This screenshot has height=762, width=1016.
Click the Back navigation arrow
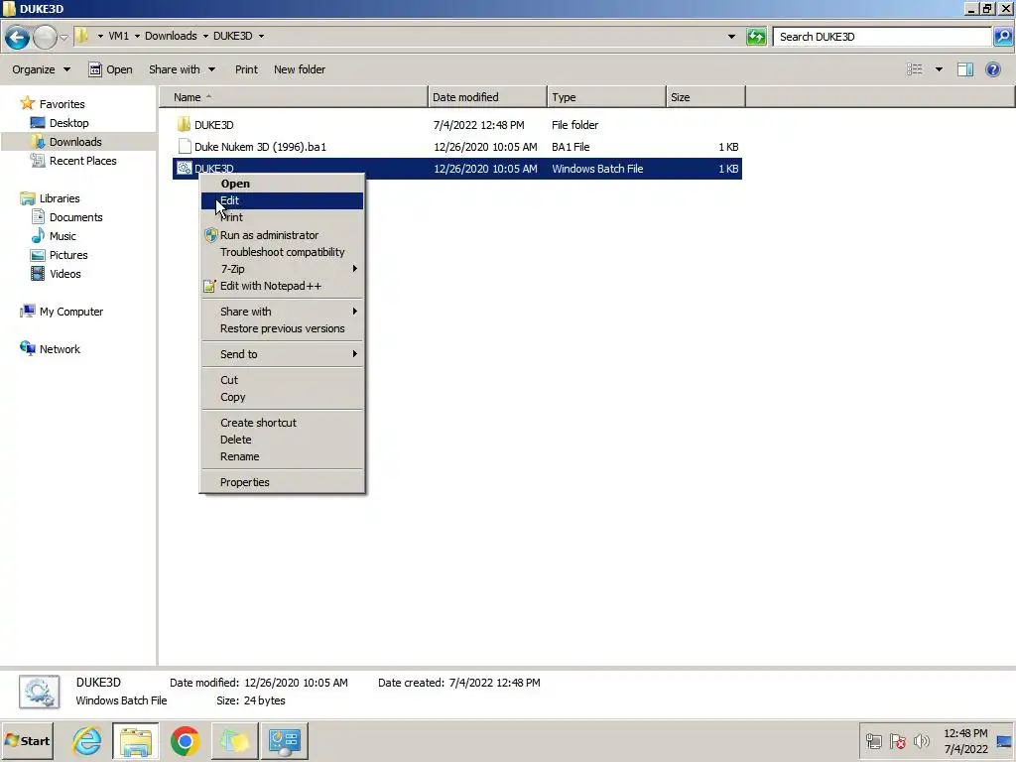pyautogui.click(x=18, y=37)
